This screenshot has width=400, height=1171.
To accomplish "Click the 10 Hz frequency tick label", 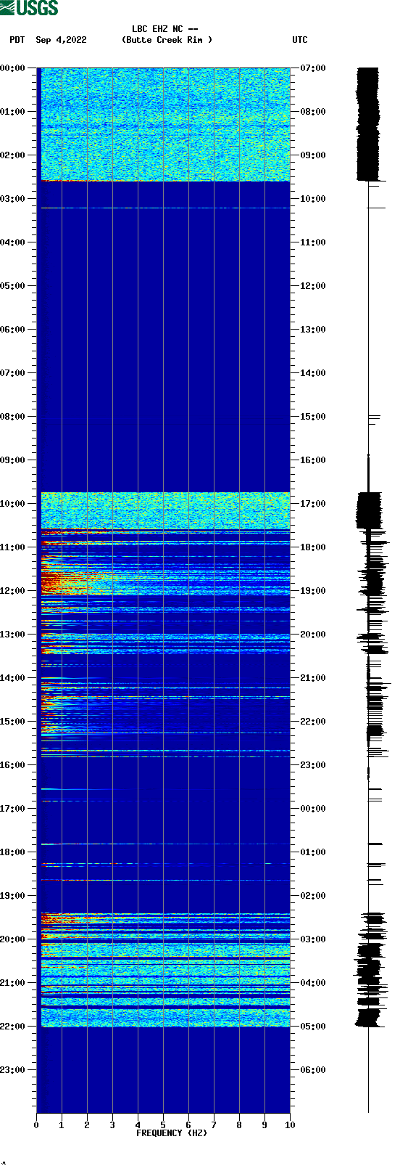I will point(290,1125).
